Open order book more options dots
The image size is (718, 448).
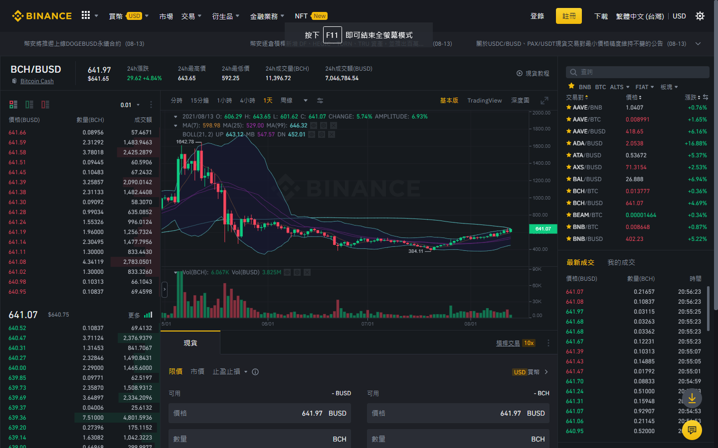(151, 105)
